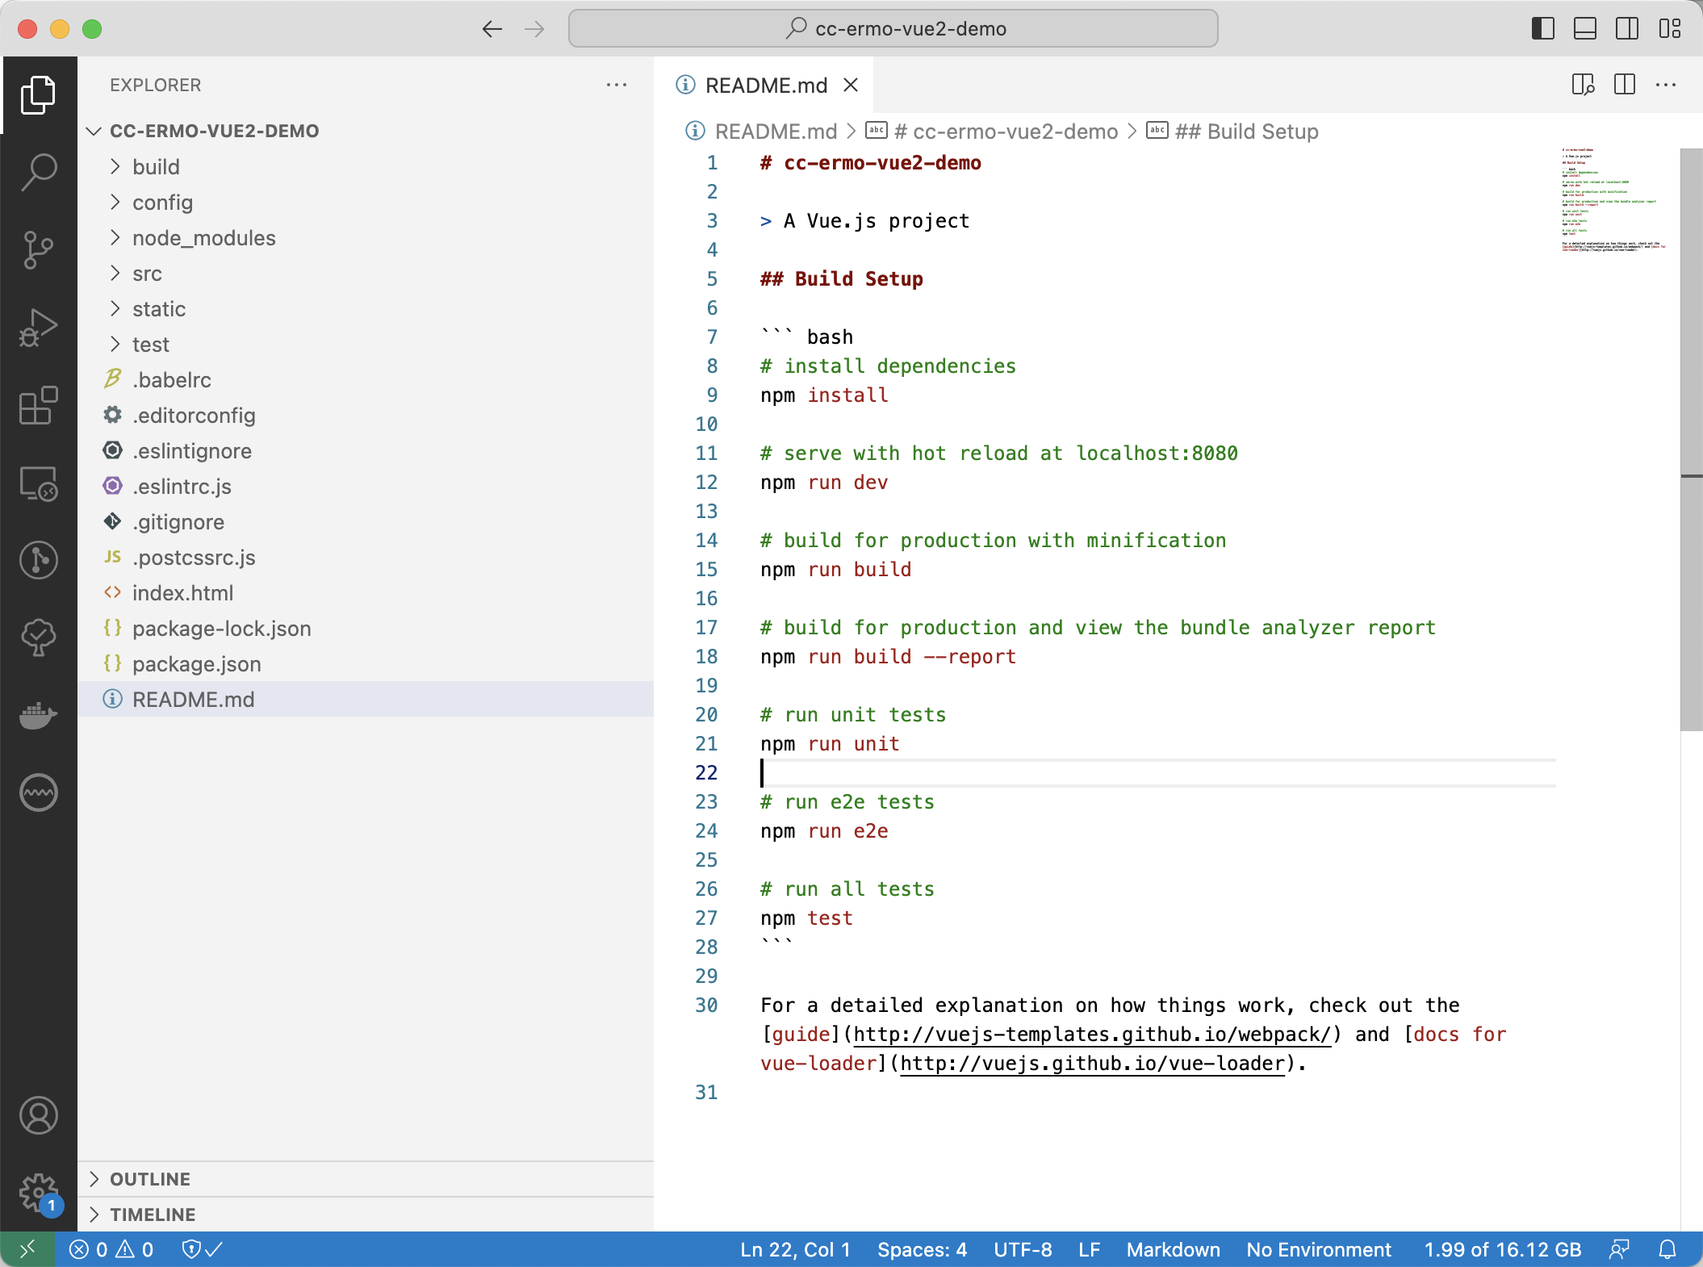Image resolution: width=1703 pixels, height=1267 pixels.
Task: Open preview to the side icon
Action: 1583,85
